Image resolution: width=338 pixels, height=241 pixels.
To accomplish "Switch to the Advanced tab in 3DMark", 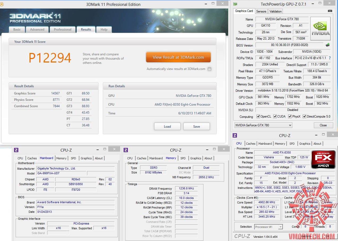I will coord(37,30).
